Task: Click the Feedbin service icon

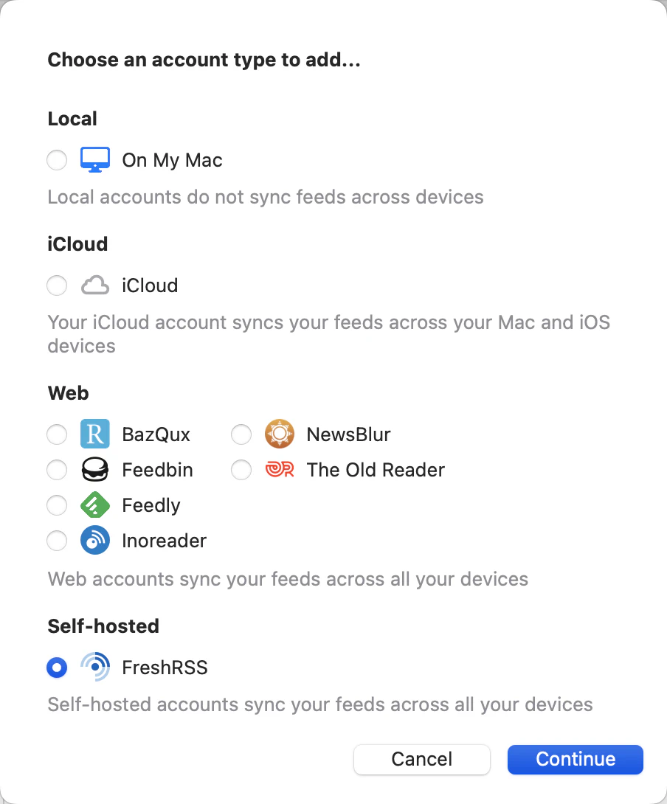Action: (x=95, y=470)
